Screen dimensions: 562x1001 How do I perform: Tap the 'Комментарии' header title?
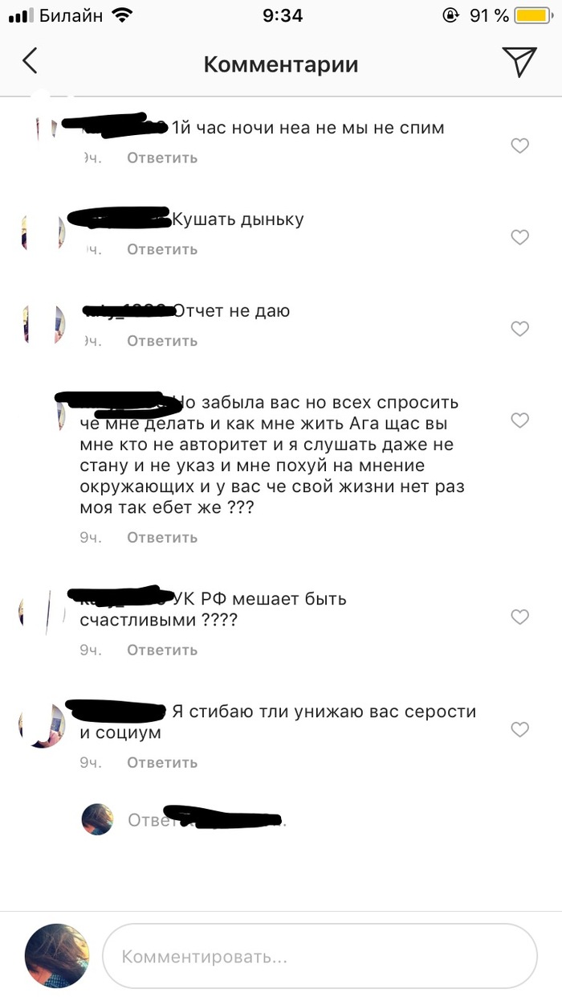[x=281, y=64]
